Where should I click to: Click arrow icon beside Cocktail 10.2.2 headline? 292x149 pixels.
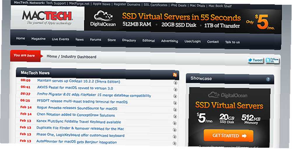175,83
